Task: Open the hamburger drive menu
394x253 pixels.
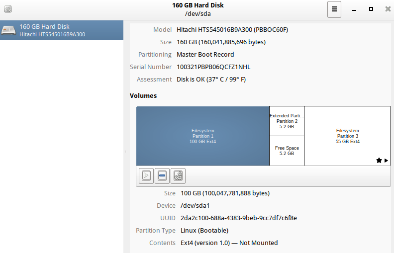Action: tap(334, 9)
